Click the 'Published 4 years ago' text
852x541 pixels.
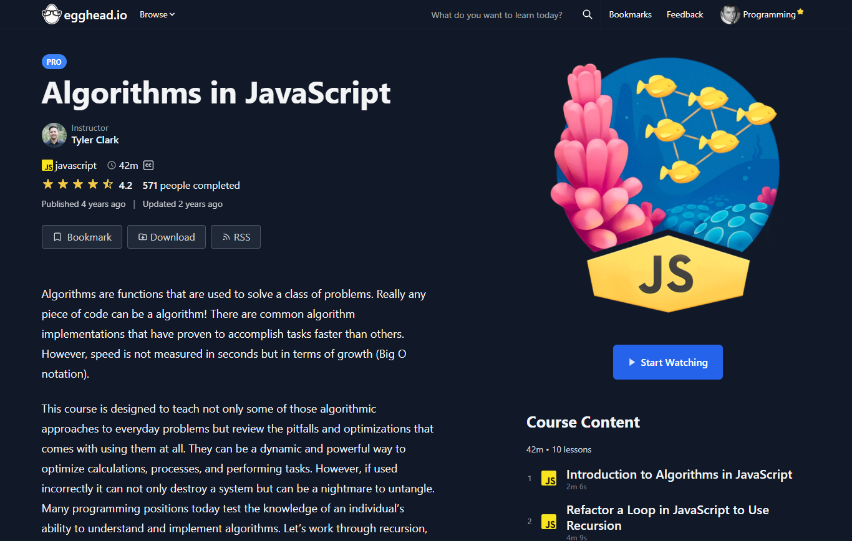[84, 204]
